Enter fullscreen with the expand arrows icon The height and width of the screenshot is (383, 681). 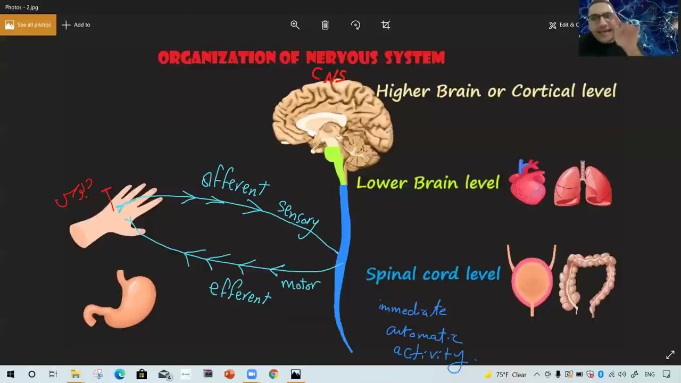pos(670,355)
